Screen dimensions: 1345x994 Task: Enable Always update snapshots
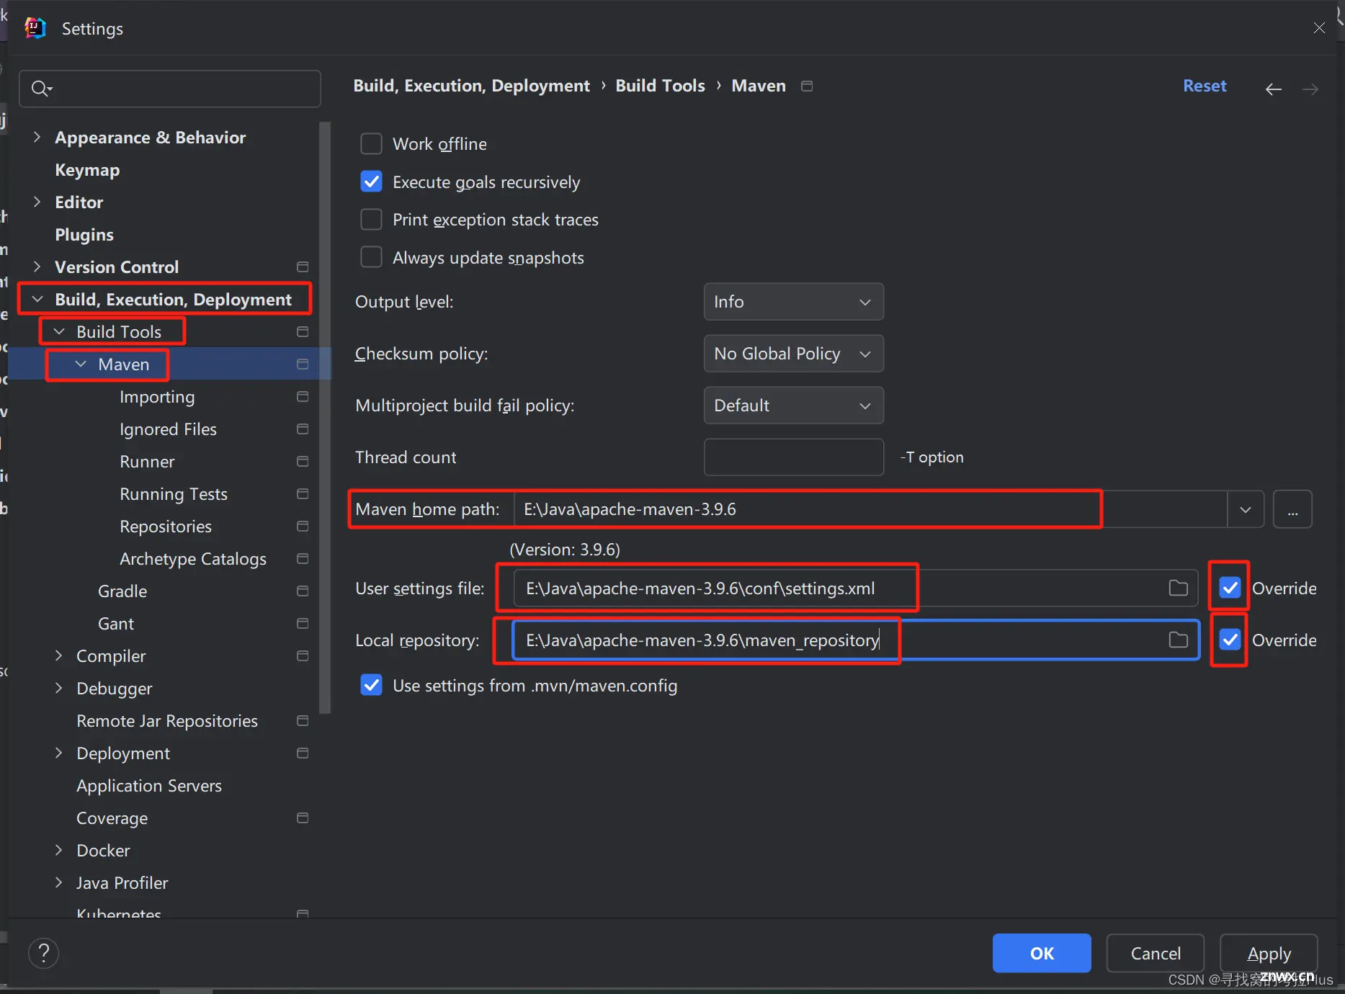click(x=371, y=257)
